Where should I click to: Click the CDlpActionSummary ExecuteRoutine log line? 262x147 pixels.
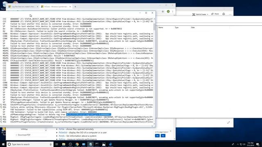pyautogui.click(x=43, y=56)
